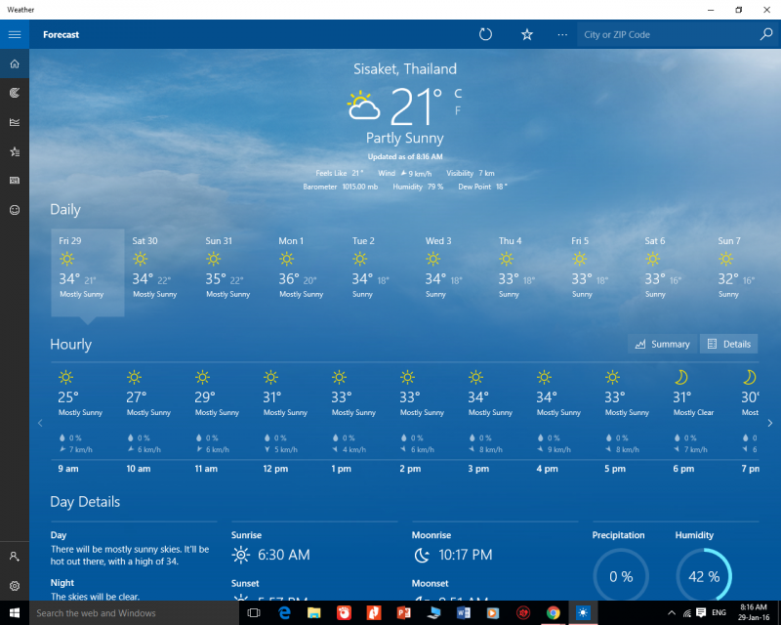Switch temperature units to Fahrenheit

tap(458, 110)
